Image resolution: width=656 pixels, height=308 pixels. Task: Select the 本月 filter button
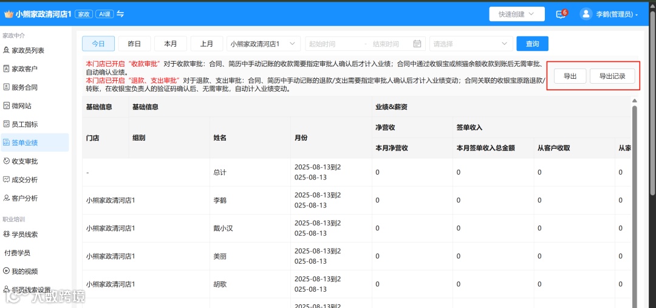(171, 44)
